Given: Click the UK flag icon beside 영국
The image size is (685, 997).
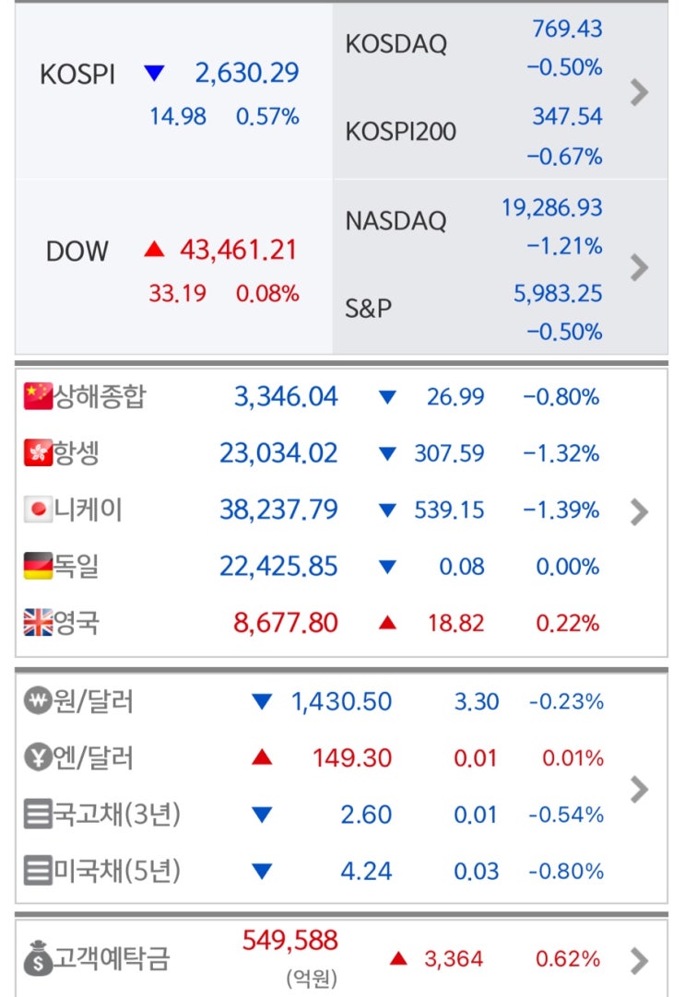Looking at the screenshot, I should pos(38,623).
